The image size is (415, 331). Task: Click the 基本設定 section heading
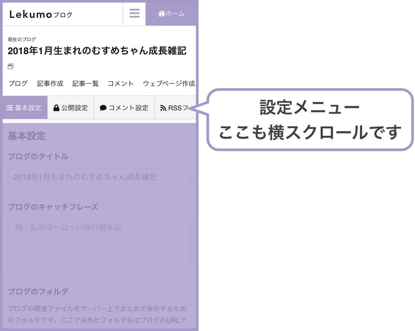coord(27,136)
